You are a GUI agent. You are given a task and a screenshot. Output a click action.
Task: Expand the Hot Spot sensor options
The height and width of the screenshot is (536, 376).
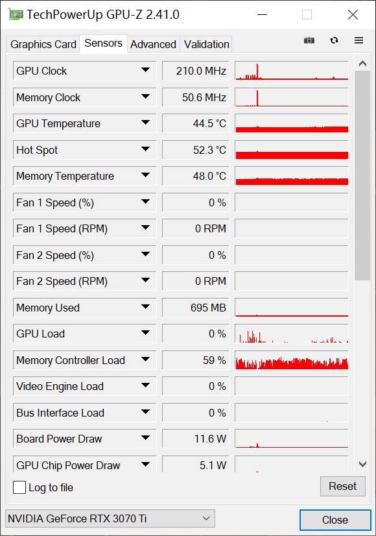tap(146, 150)
